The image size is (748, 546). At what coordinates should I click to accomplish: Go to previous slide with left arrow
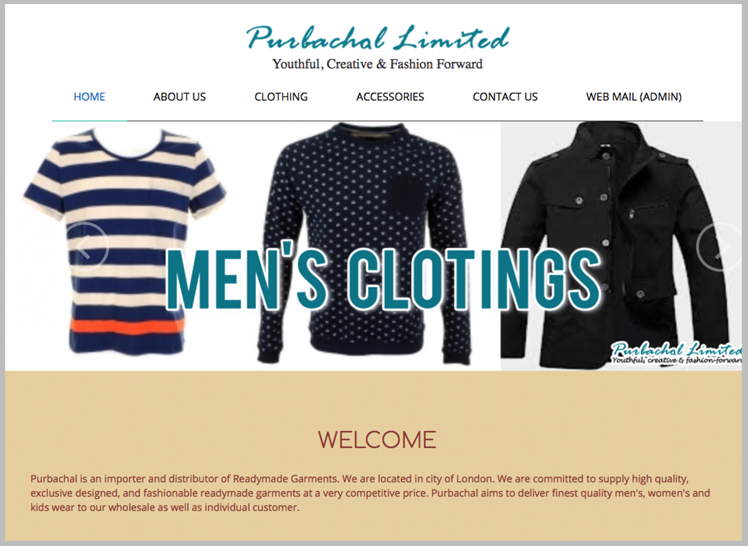pos(85,247)
